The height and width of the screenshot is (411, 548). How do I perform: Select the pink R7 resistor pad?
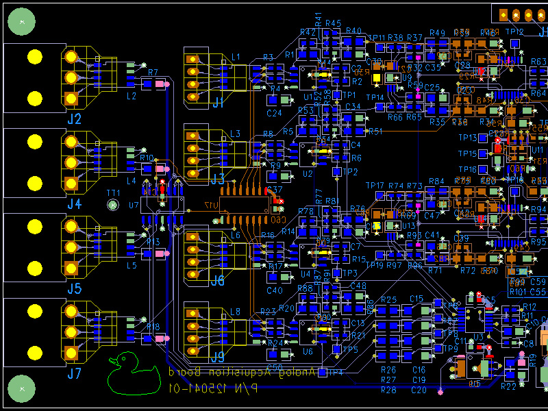(x=160, y=84)
